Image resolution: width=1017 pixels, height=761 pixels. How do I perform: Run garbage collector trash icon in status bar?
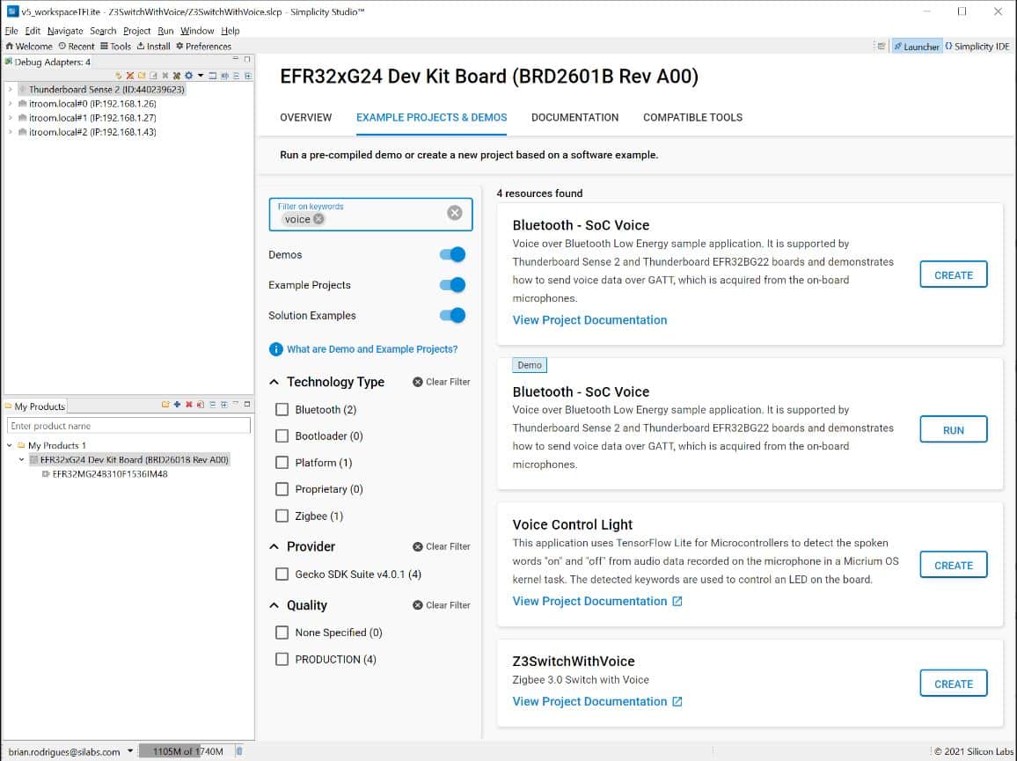pos(239,751)
